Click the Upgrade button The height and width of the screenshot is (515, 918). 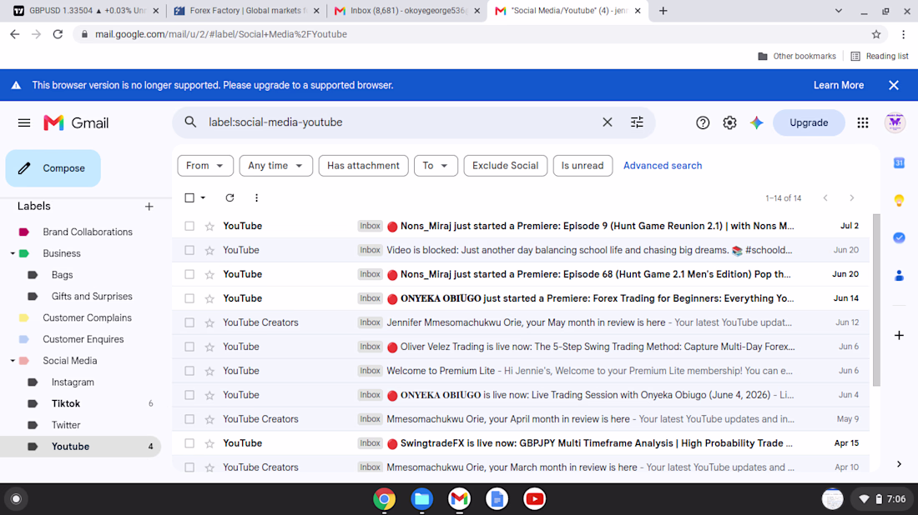click(x=809, y=122)
